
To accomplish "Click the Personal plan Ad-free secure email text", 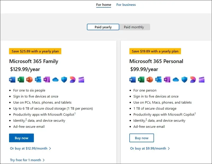I will point(149,127).
